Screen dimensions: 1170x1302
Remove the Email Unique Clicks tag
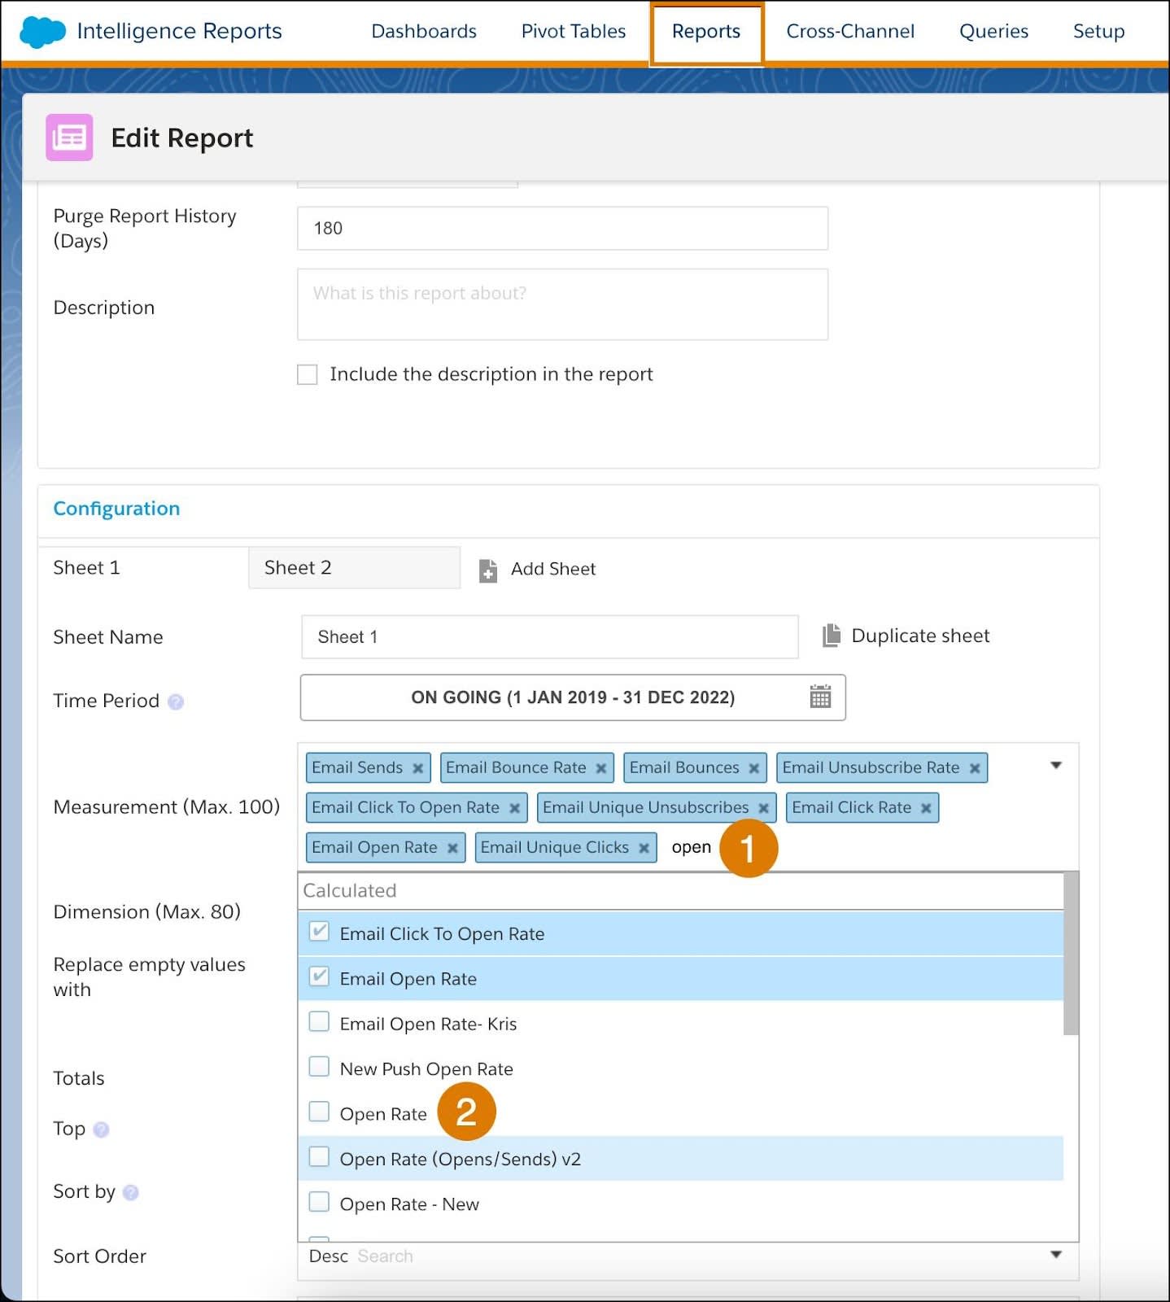[644, 848]
